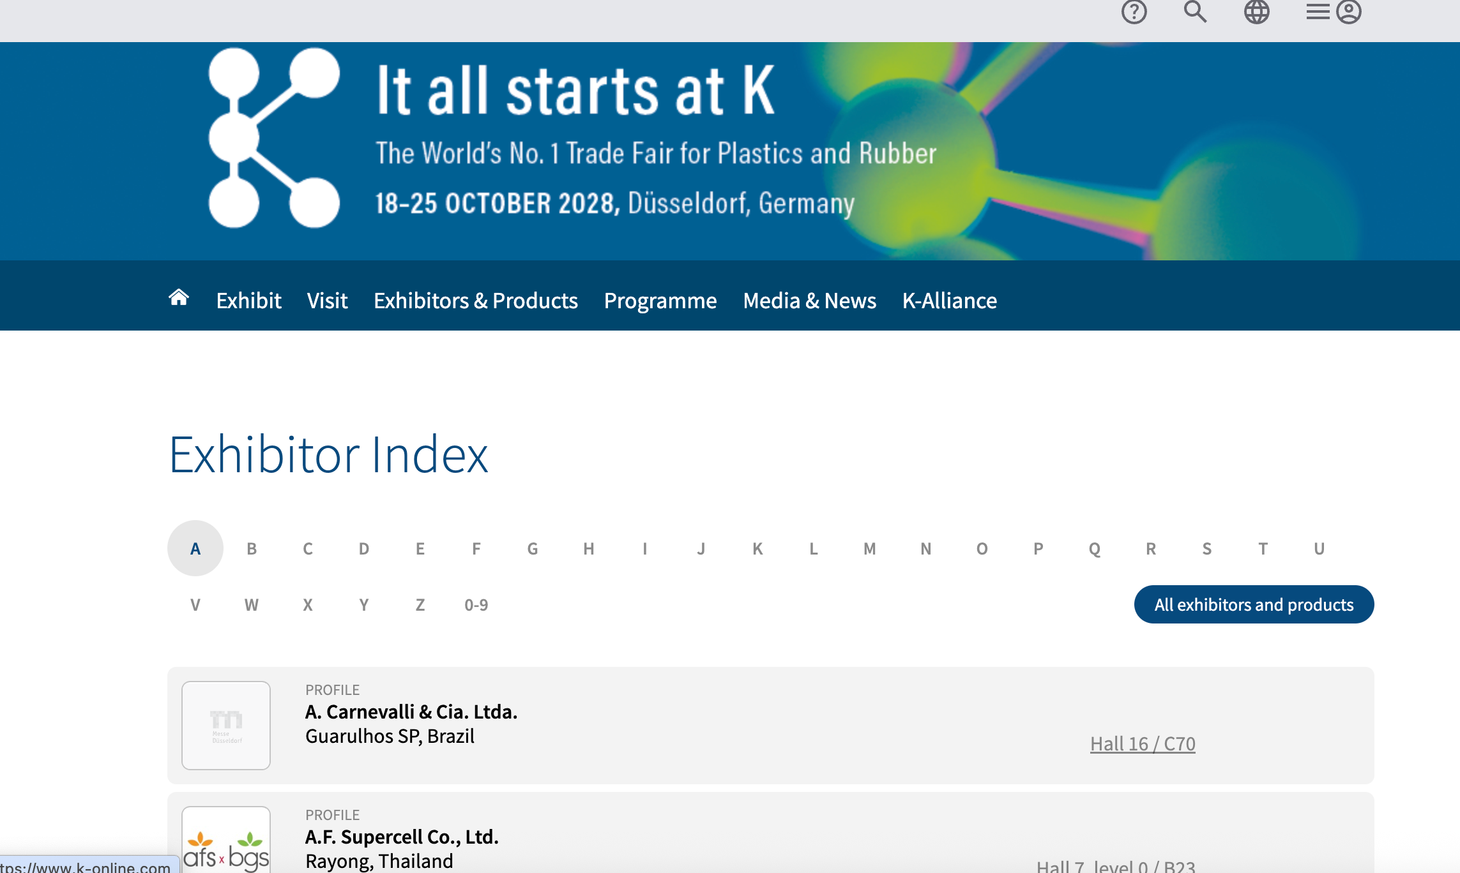Select letter W in the index
The width and height of the screenshot is (1460, 873).
point(251,605)
